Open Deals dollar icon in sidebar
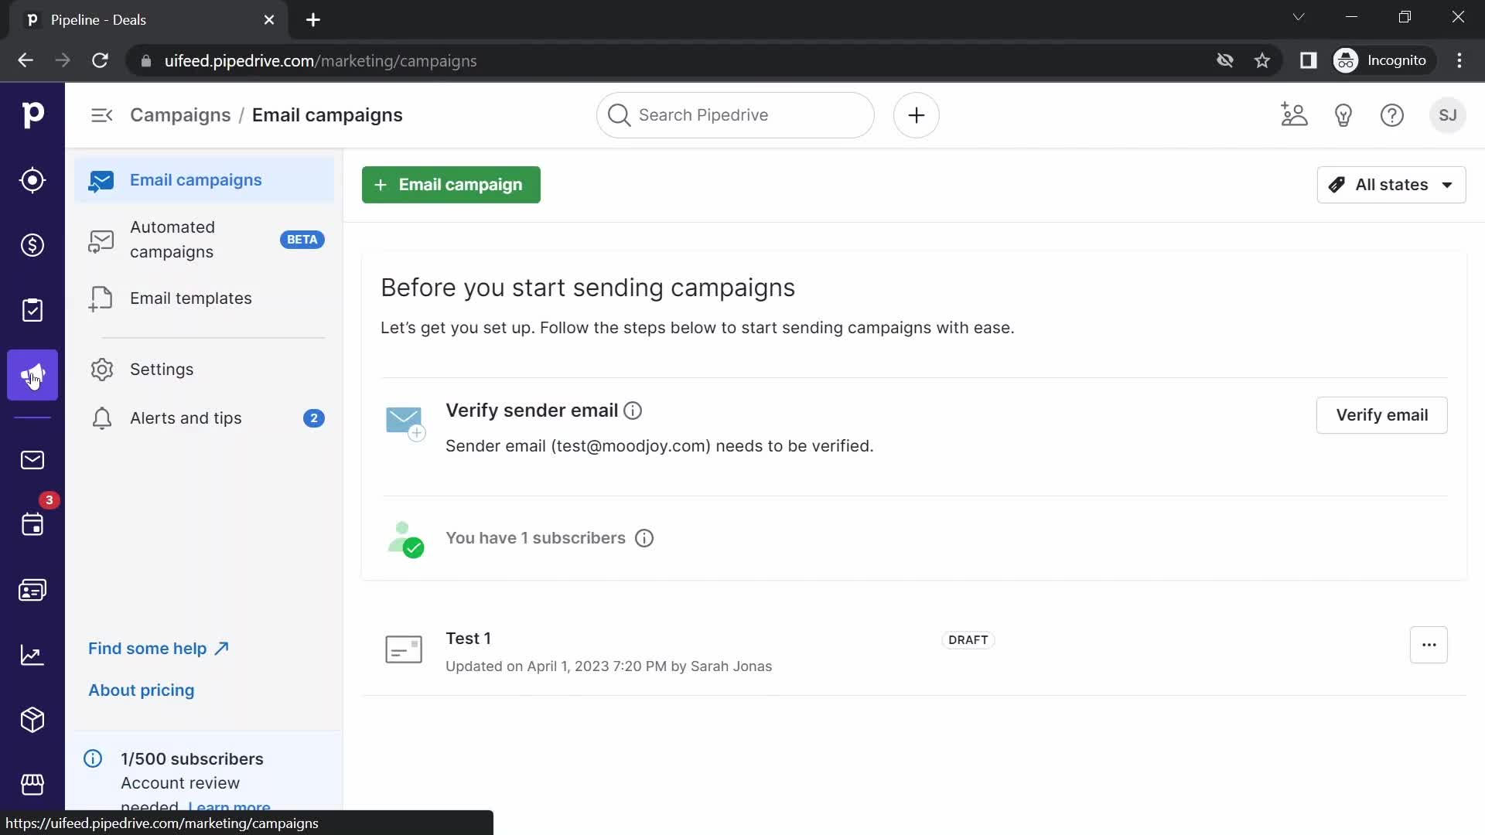1485x835 pixels. pyautogui.click(x=32, y=245)
